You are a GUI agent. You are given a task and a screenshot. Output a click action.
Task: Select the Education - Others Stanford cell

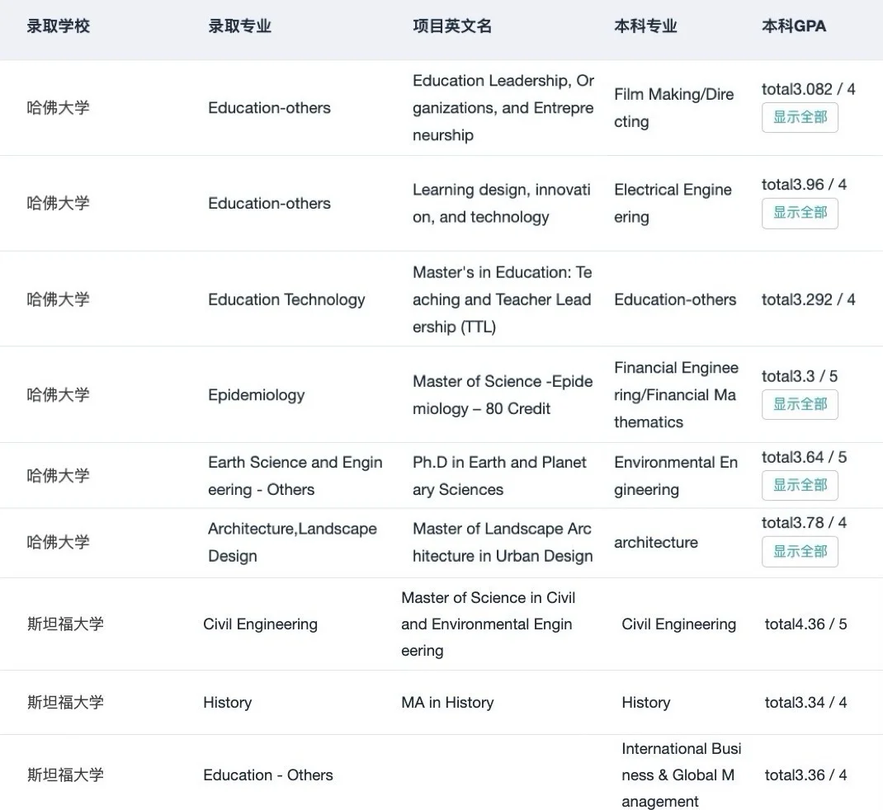click(x=268, y=775)
